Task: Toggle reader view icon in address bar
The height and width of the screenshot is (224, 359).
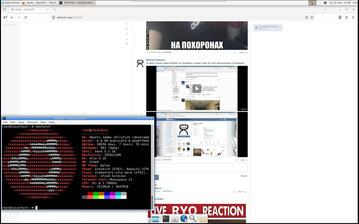Action: pyautogui.click(x=306, y=17)
